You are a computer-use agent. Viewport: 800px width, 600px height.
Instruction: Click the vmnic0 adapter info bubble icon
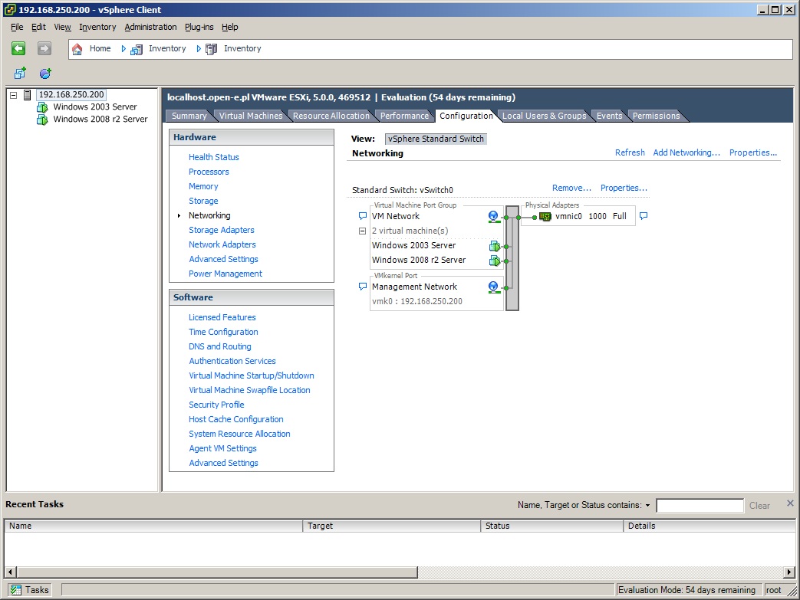point(644,216)
